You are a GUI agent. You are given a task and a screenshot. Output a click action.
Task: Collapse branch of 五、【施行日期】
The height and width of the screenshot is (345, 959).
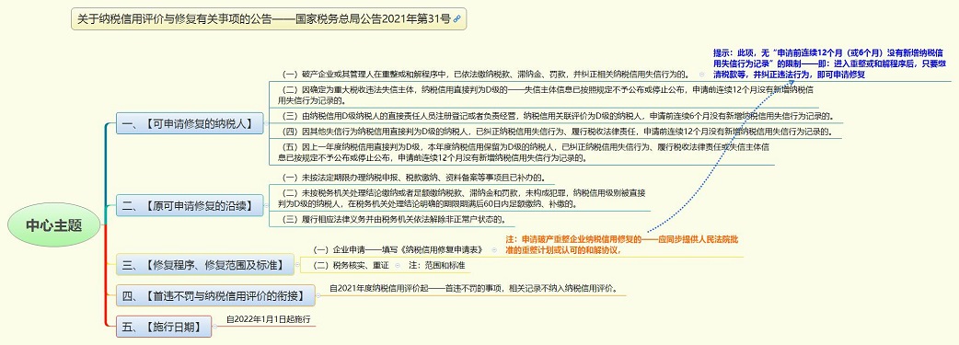(x=215, y=326)
